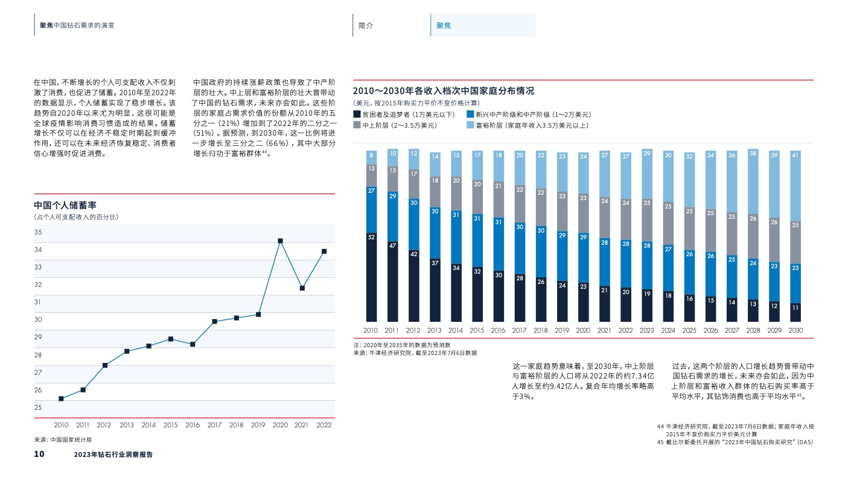Image resolution: width=848 pixels, height=478 pixels.
Task: Click the 2010～2030年各收入档次中国家庭分布情况 heading
Action: [443, 91]
